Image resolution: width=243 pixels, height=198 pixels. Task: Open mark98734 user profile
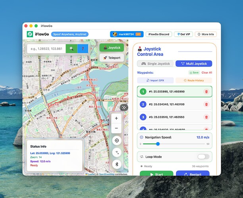[127, 34]
